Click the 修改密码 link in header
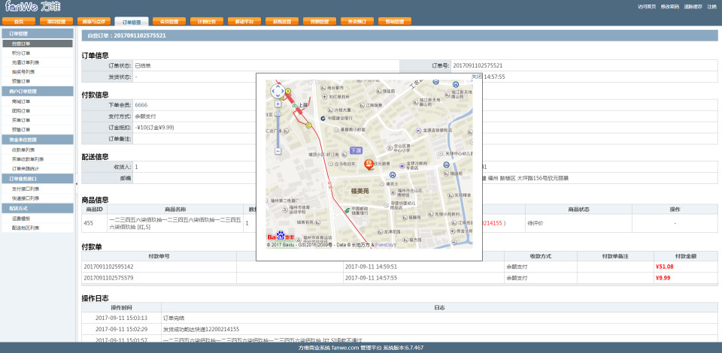This screenshot has height=353, width=722. click(669, 6)
